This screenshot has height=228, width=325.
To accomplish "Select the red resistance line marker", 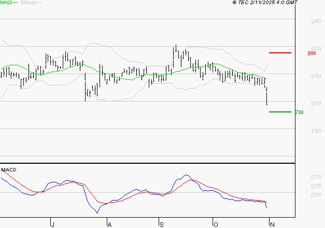I will click(x=280, y=53).
